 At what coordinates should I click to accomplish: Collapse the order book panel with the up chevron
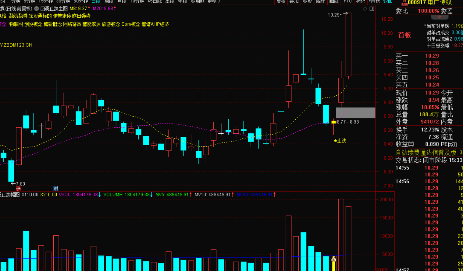pos(439,17)
